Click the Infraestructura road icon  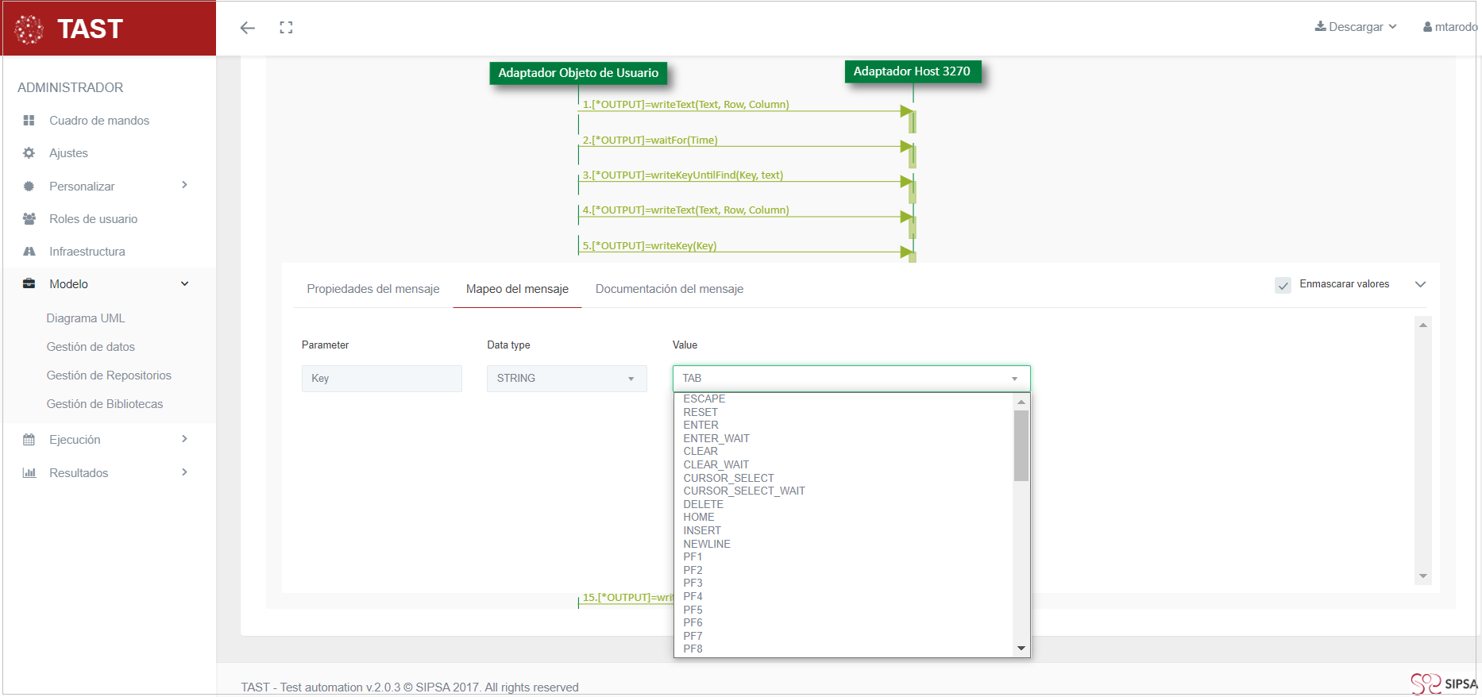29,252
